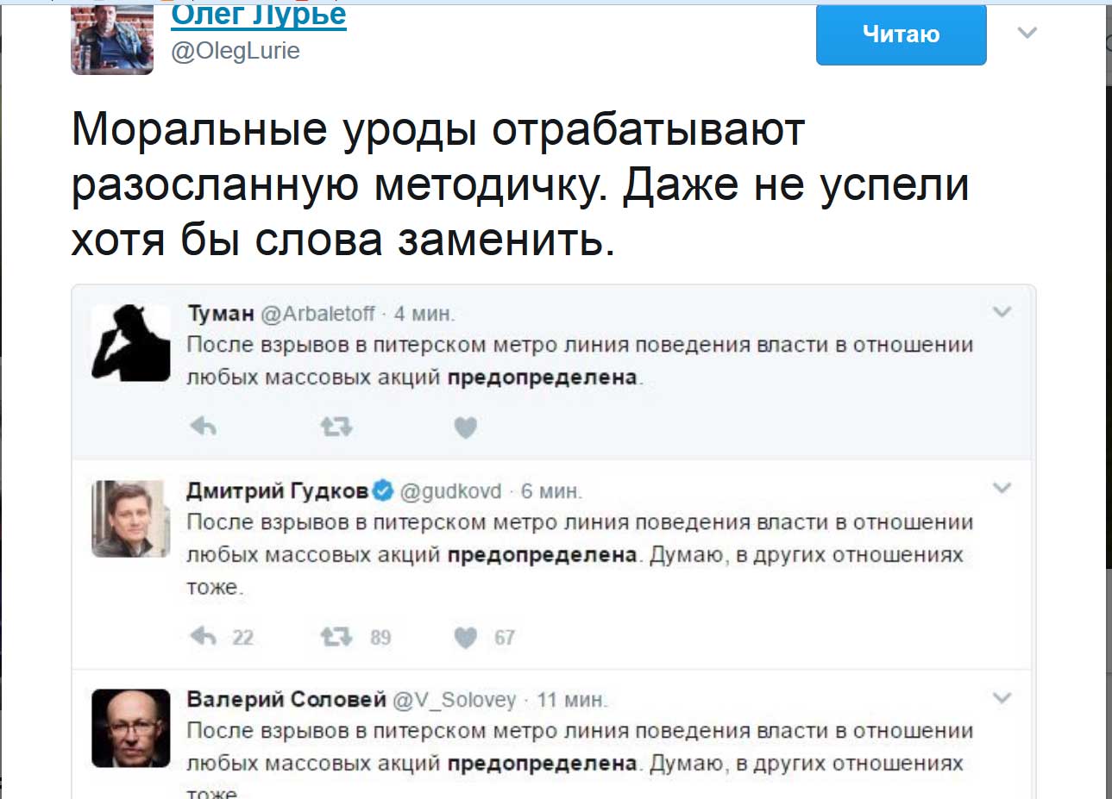
Task: Click the @OlegLurie handle
Action: pyautogui.click(x=236, y=51)
